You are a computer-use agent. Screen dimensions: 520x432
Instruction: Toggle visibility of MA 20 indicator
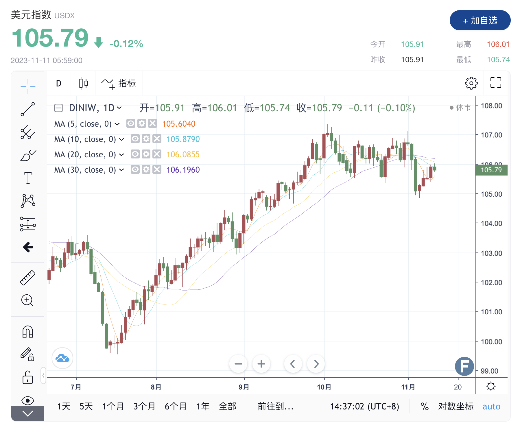point(135,154)
